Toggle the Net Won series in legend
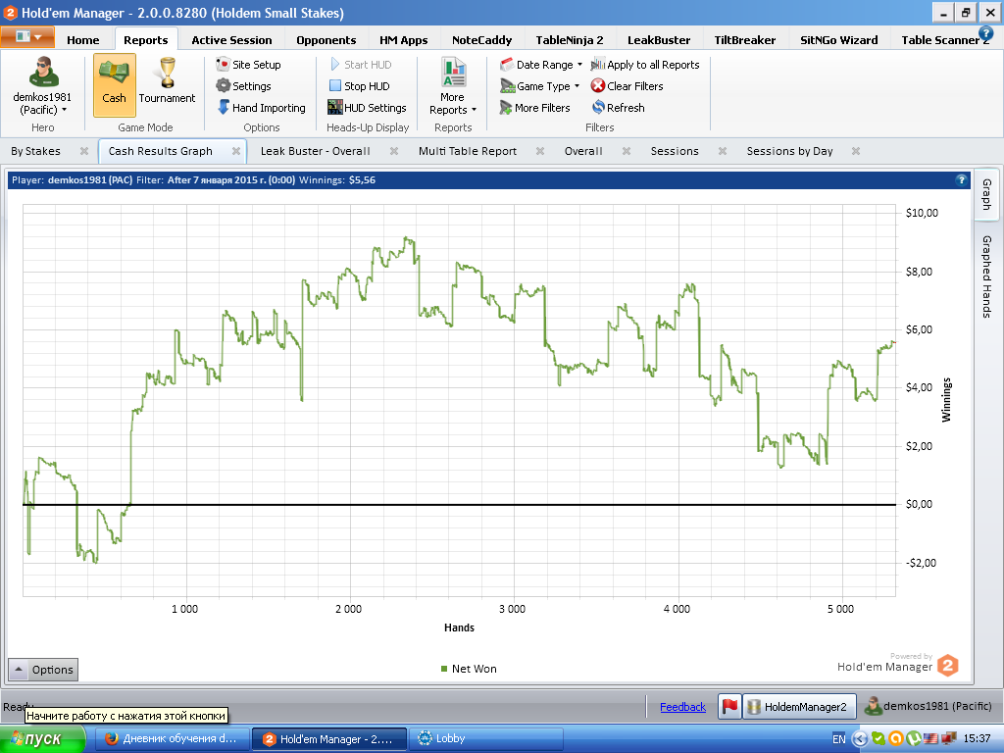 click(468, 669)
